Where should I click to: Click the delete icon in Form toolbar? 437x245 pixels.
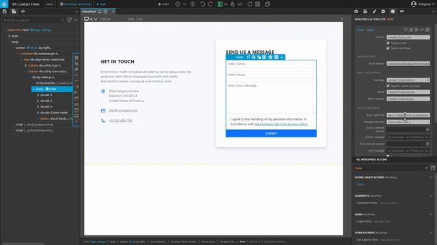(x=270, y=57)
